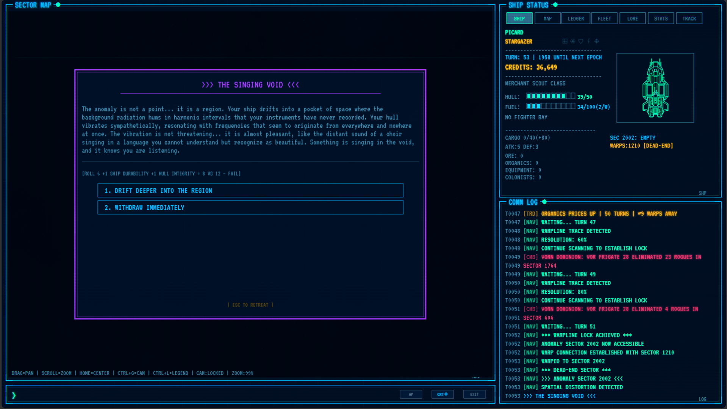727x409 pixels.
Task: Click the shield icon beside STARGAZER
Action: [581, 41]
